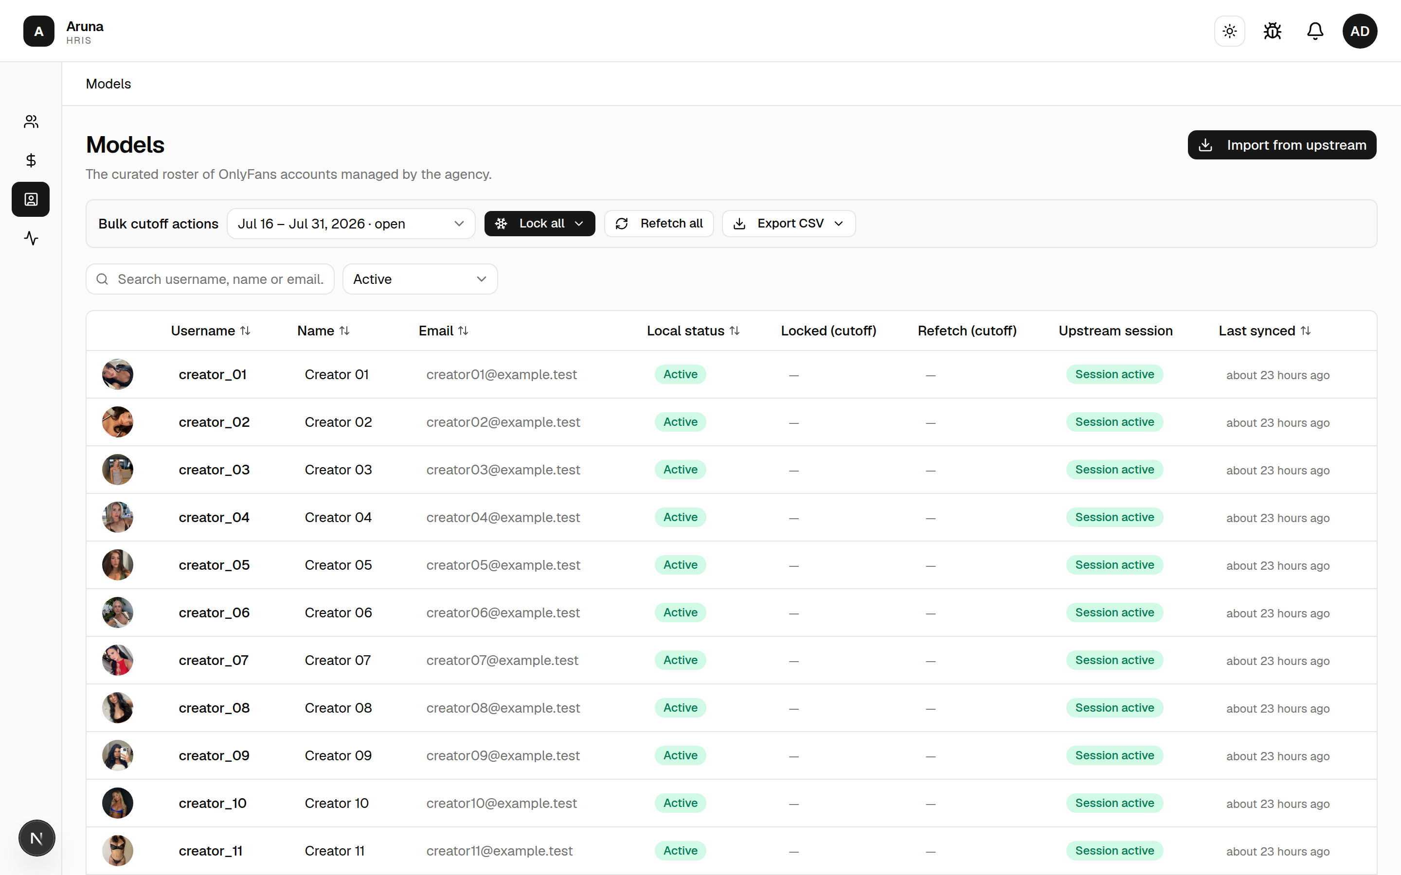Click the search magnifier icon

click(103, 279)
